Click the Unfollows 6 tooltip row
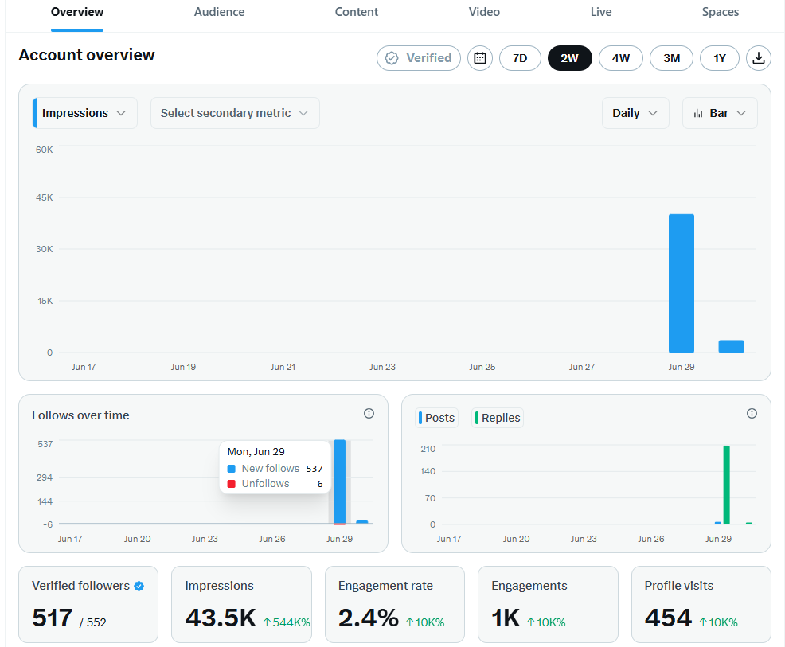 pos(275,484)
